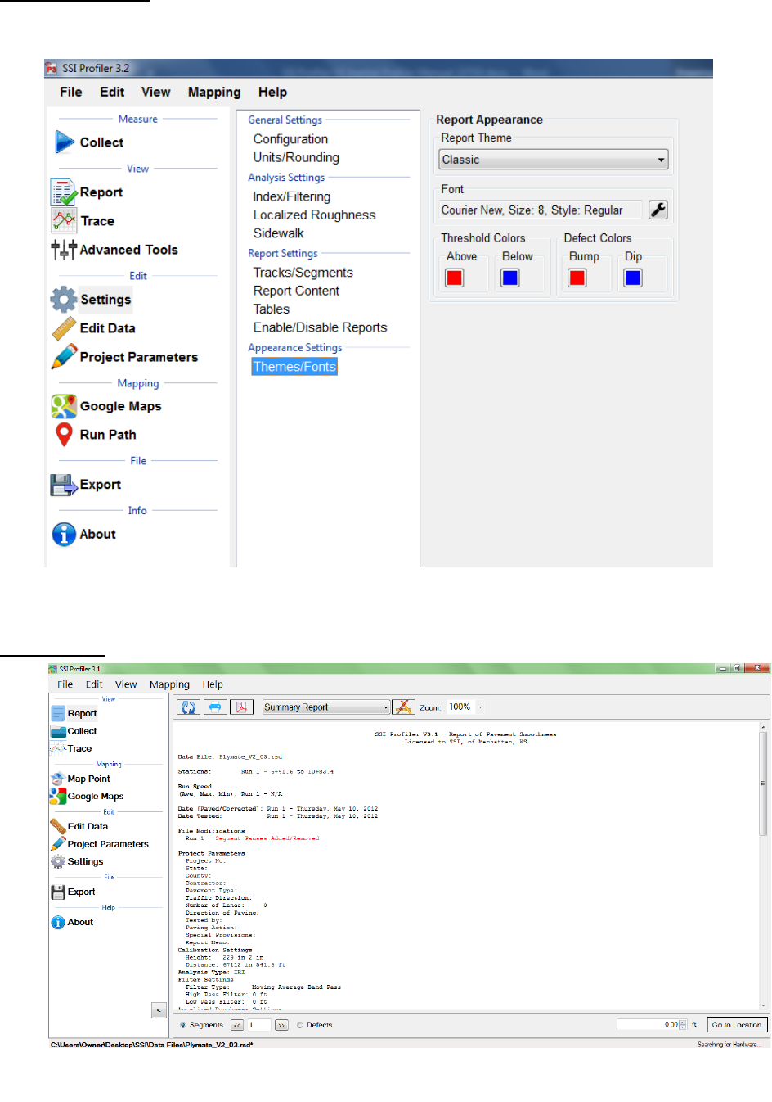Open Settings in Profiler 3.1 sidebar
Screen dimensions: 772x1102
77,861
